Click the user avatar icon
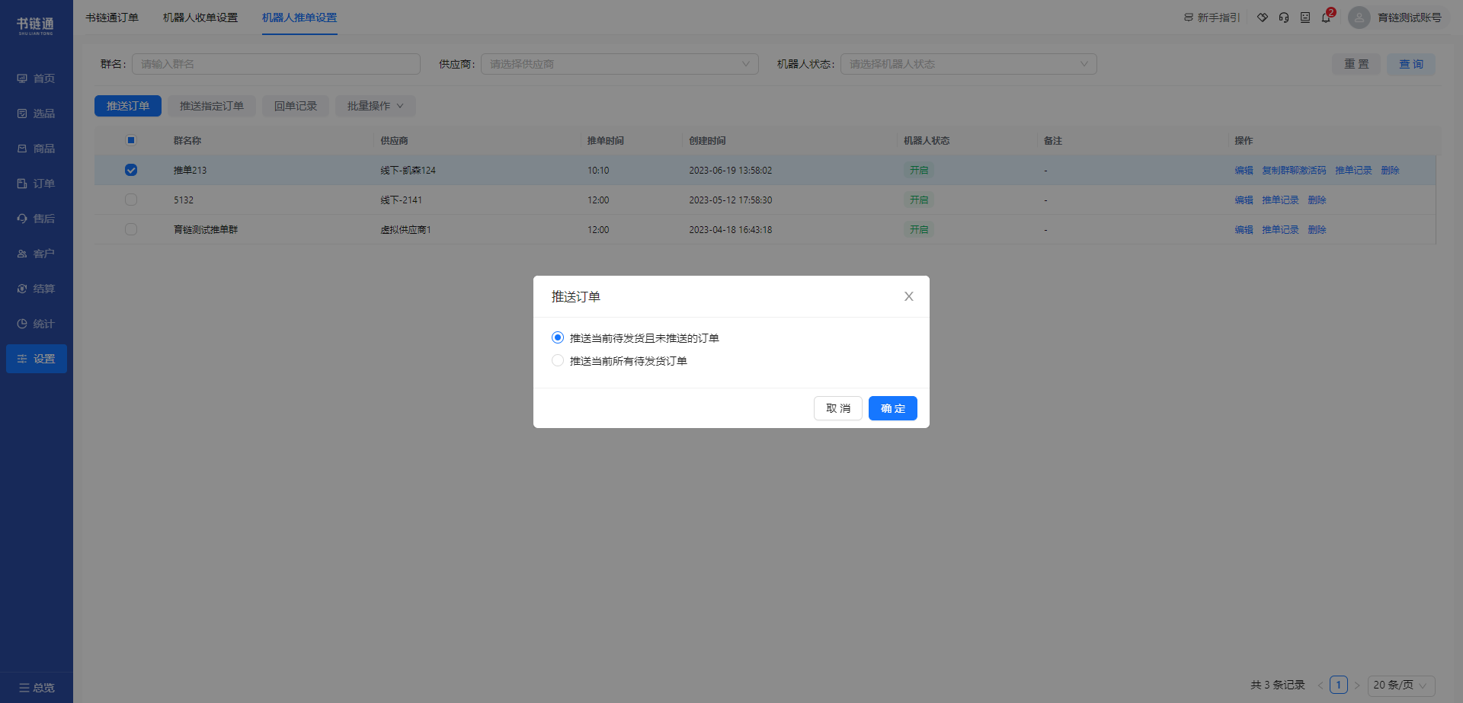Screen dimensions: 1463x703 click(x=1359, y=18)
